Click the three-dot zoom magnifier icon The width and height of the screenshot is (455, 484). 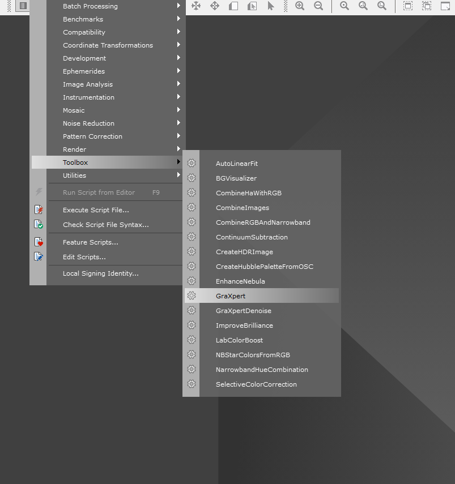click(382, 6)
